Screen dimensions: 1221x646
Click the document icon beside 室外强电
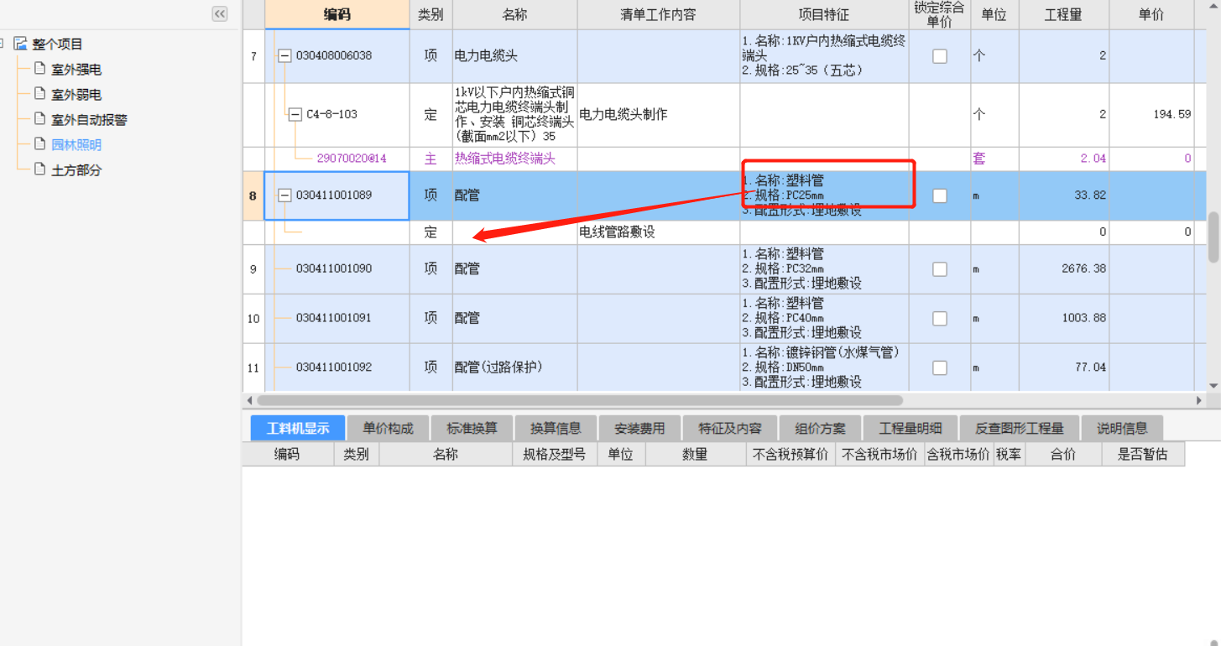click(39, 69)
